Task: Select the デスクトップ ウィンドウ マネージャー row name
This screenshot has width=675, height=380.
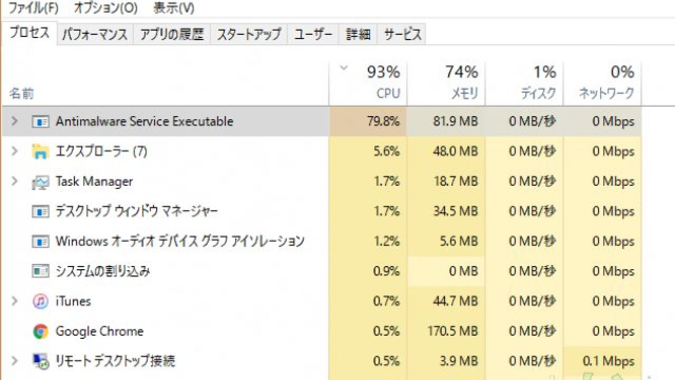Action: (x=137, y=212)
